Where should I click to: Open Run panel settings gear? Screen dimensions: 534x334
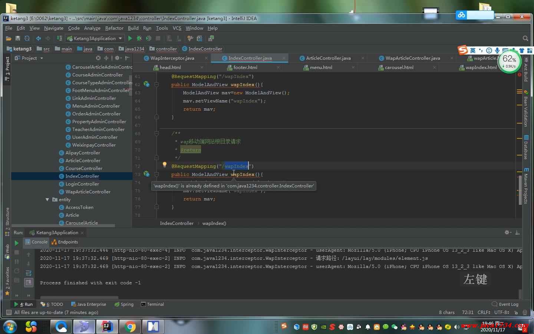coord(507,232)
